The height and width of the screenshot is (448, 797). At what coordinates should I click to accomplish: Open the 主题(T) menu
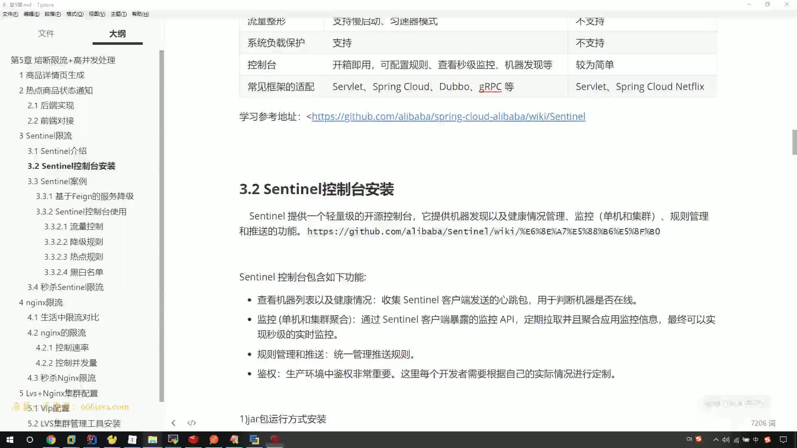(119, 14)
